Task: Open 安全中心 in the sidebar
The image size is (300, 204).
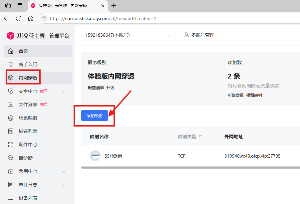Action: pyautogui.click(x=38, y=91)
